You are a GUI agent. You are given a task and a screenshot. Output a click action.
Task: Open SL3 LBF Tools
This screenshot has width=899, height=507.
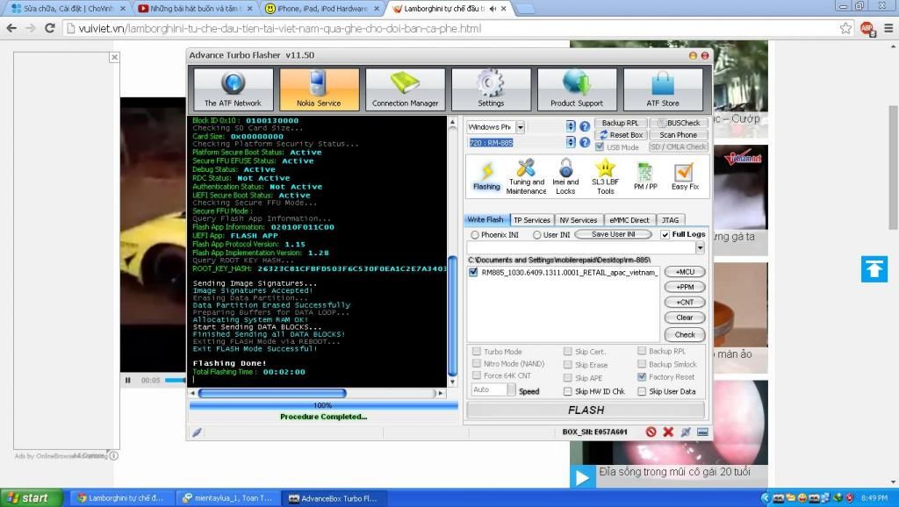tap(606, 177)
